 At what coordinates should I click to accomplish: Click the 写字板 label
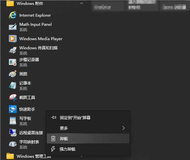25,118
